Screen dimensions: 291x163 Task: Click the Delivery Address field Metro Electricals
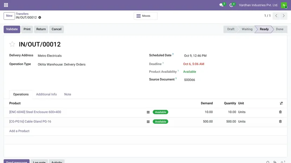[50, 56]
